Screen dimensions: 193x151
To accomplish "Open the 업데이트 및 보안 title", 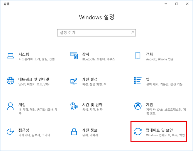I will tap(159, 130).
